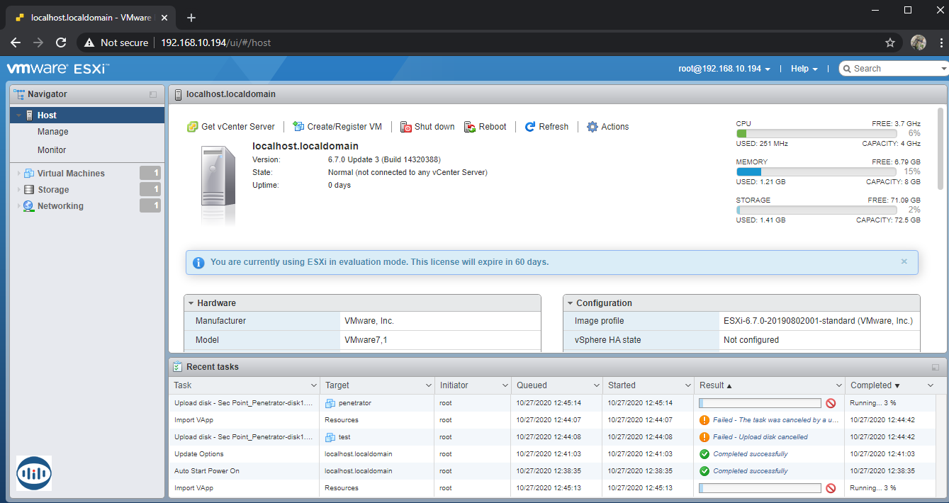Image resolution: width=949 pixels, height=503 pixels.
Task: Select Monitor under Host
Action: [x=52, y=150]
